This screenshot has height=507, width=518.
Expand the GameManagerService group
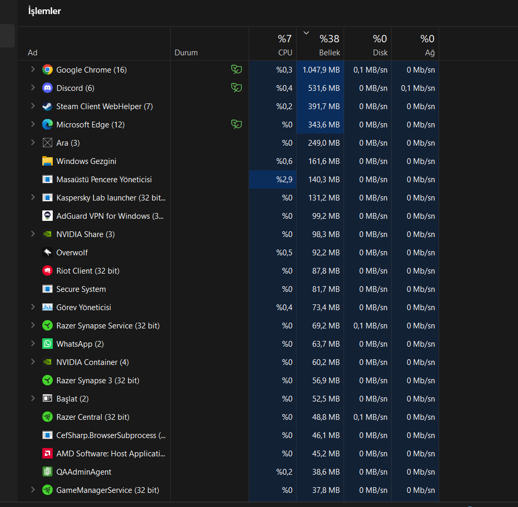33,490
